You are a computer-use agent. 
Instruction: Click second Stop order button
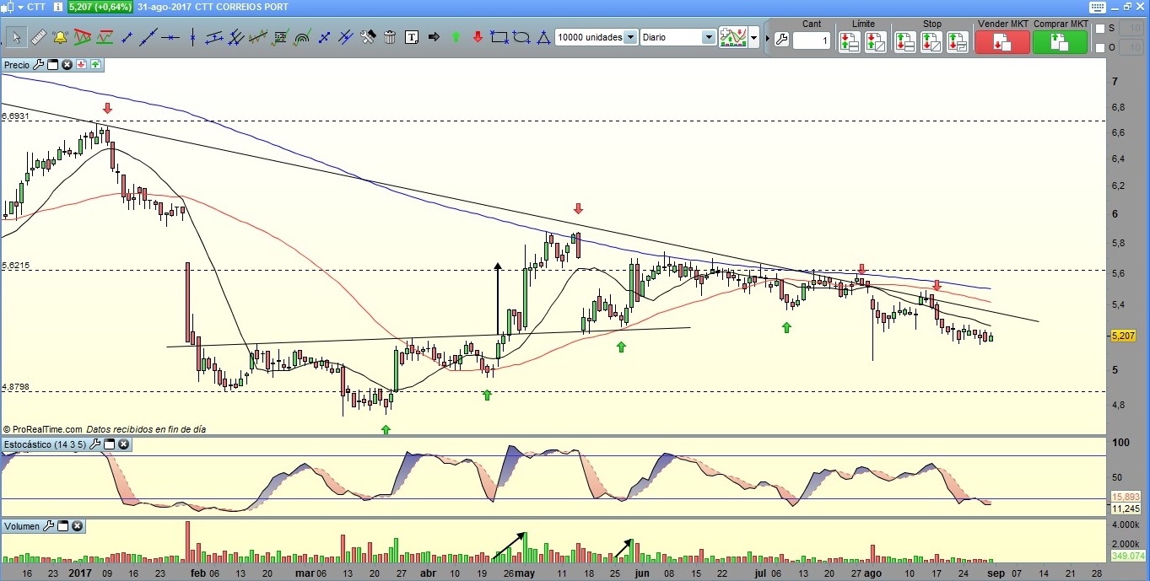[931, 41]
